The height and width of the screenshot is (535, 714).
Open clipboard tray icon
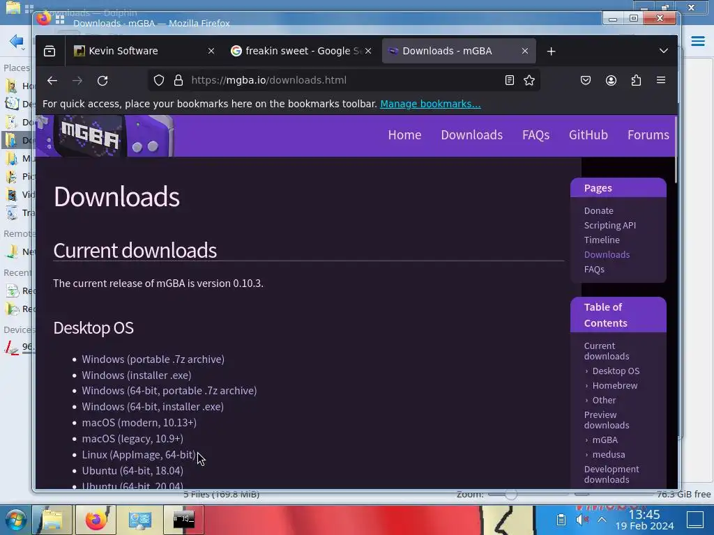pos(561,520)
